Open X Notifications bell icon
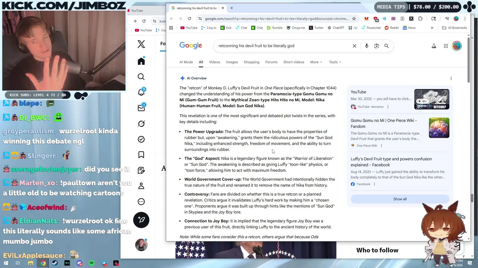This screenshot has height=268, width=478. coord(141,92)
